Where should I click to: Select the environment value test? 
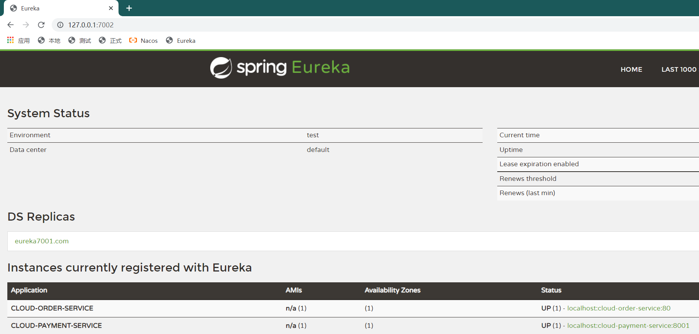(x=313, y=135)
